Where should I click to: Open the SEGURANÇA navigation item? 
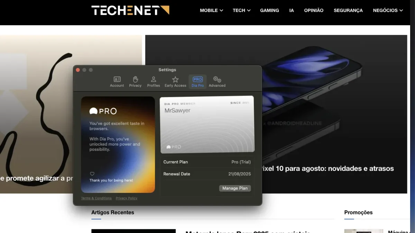click(348, 10)
